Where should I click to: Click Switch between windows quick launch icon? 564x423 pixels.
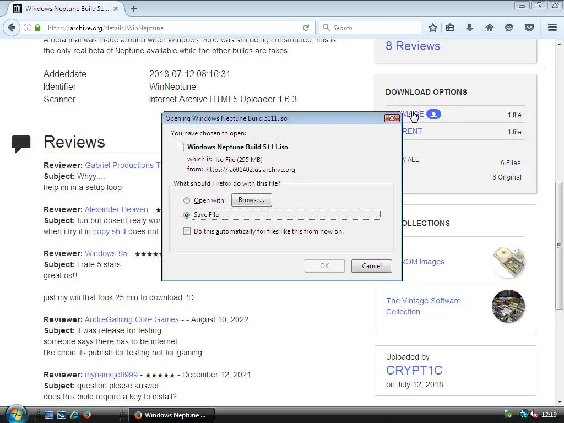[x=62, y=415]
